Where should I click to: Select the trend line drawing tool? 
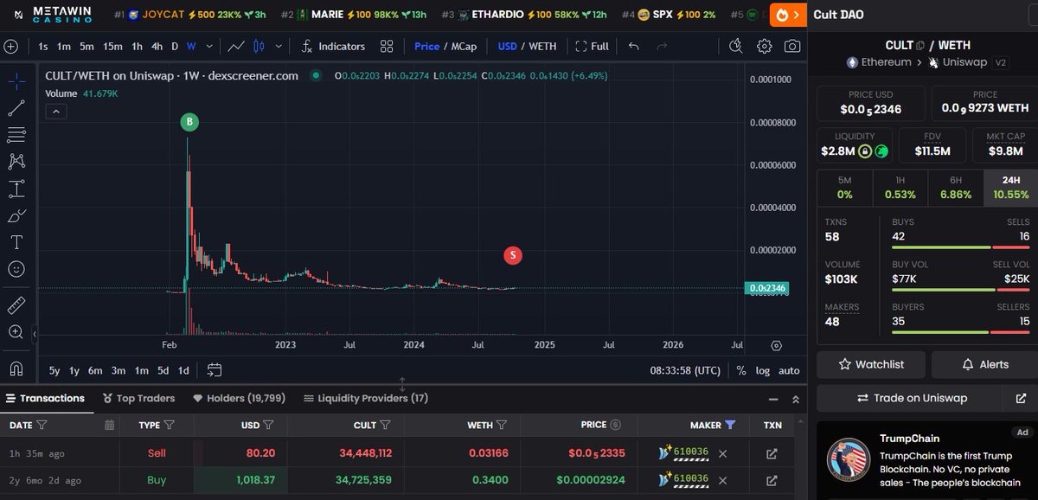pyautogui.click(x=16, y=107)
